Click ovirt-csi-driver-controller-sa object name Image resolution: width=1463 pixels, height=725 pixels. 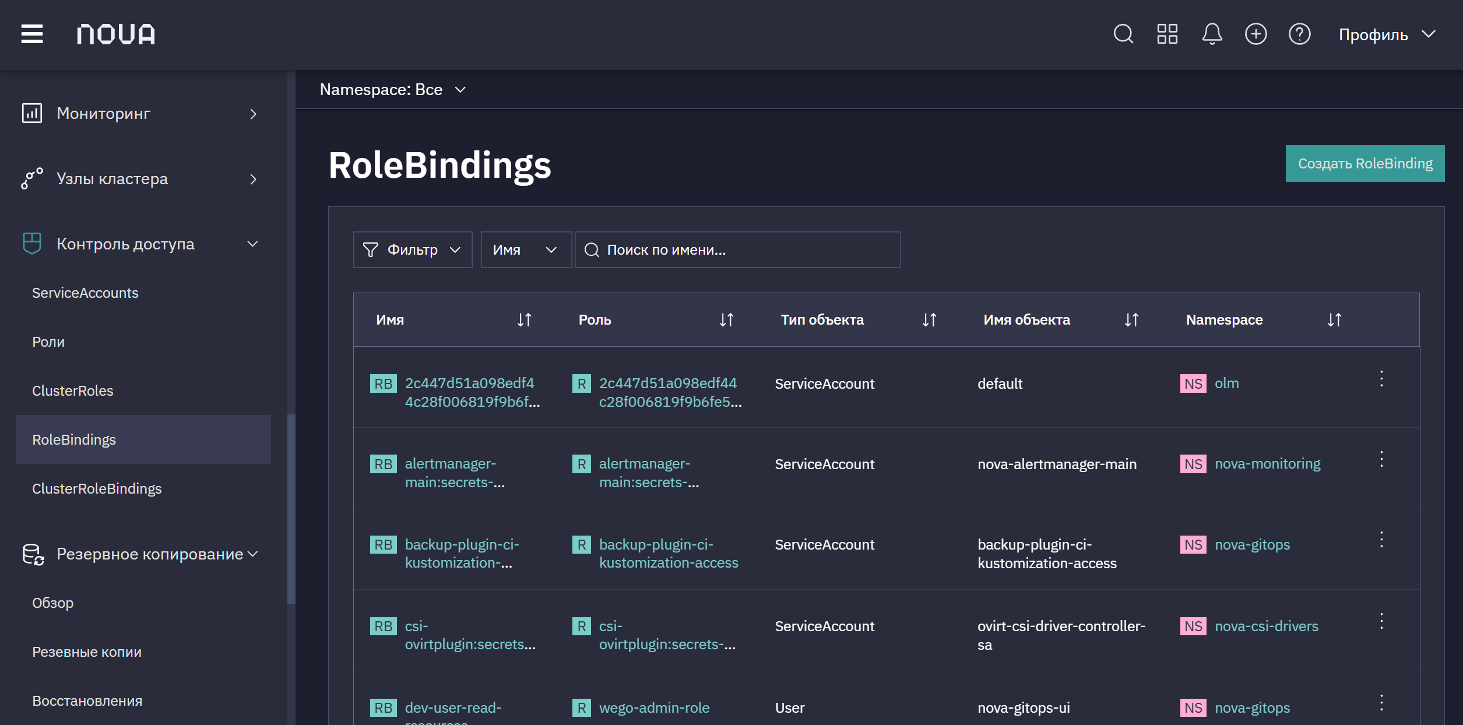(x=1061, y=635)
